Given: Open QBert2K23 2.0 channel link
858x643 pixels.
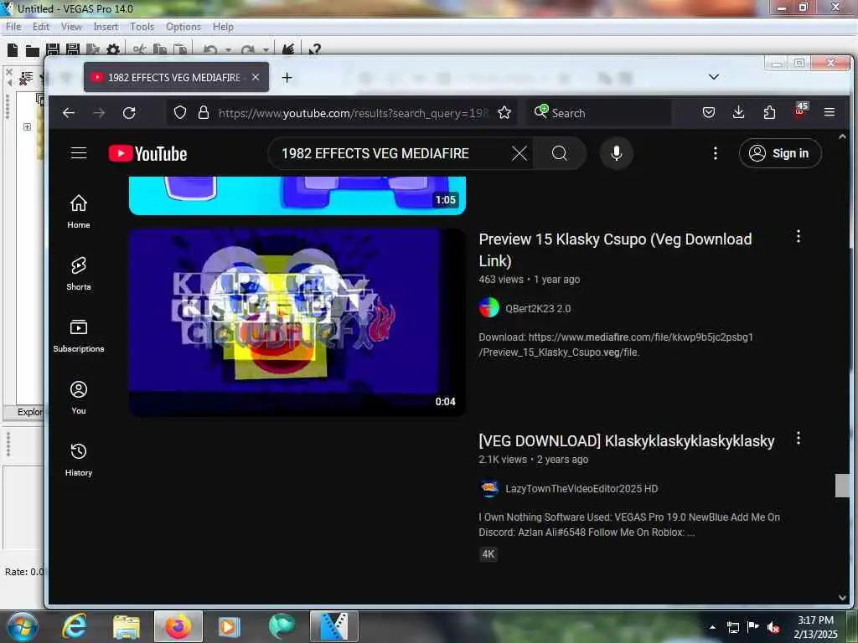Looking at the screenshot, I should 538,308.
